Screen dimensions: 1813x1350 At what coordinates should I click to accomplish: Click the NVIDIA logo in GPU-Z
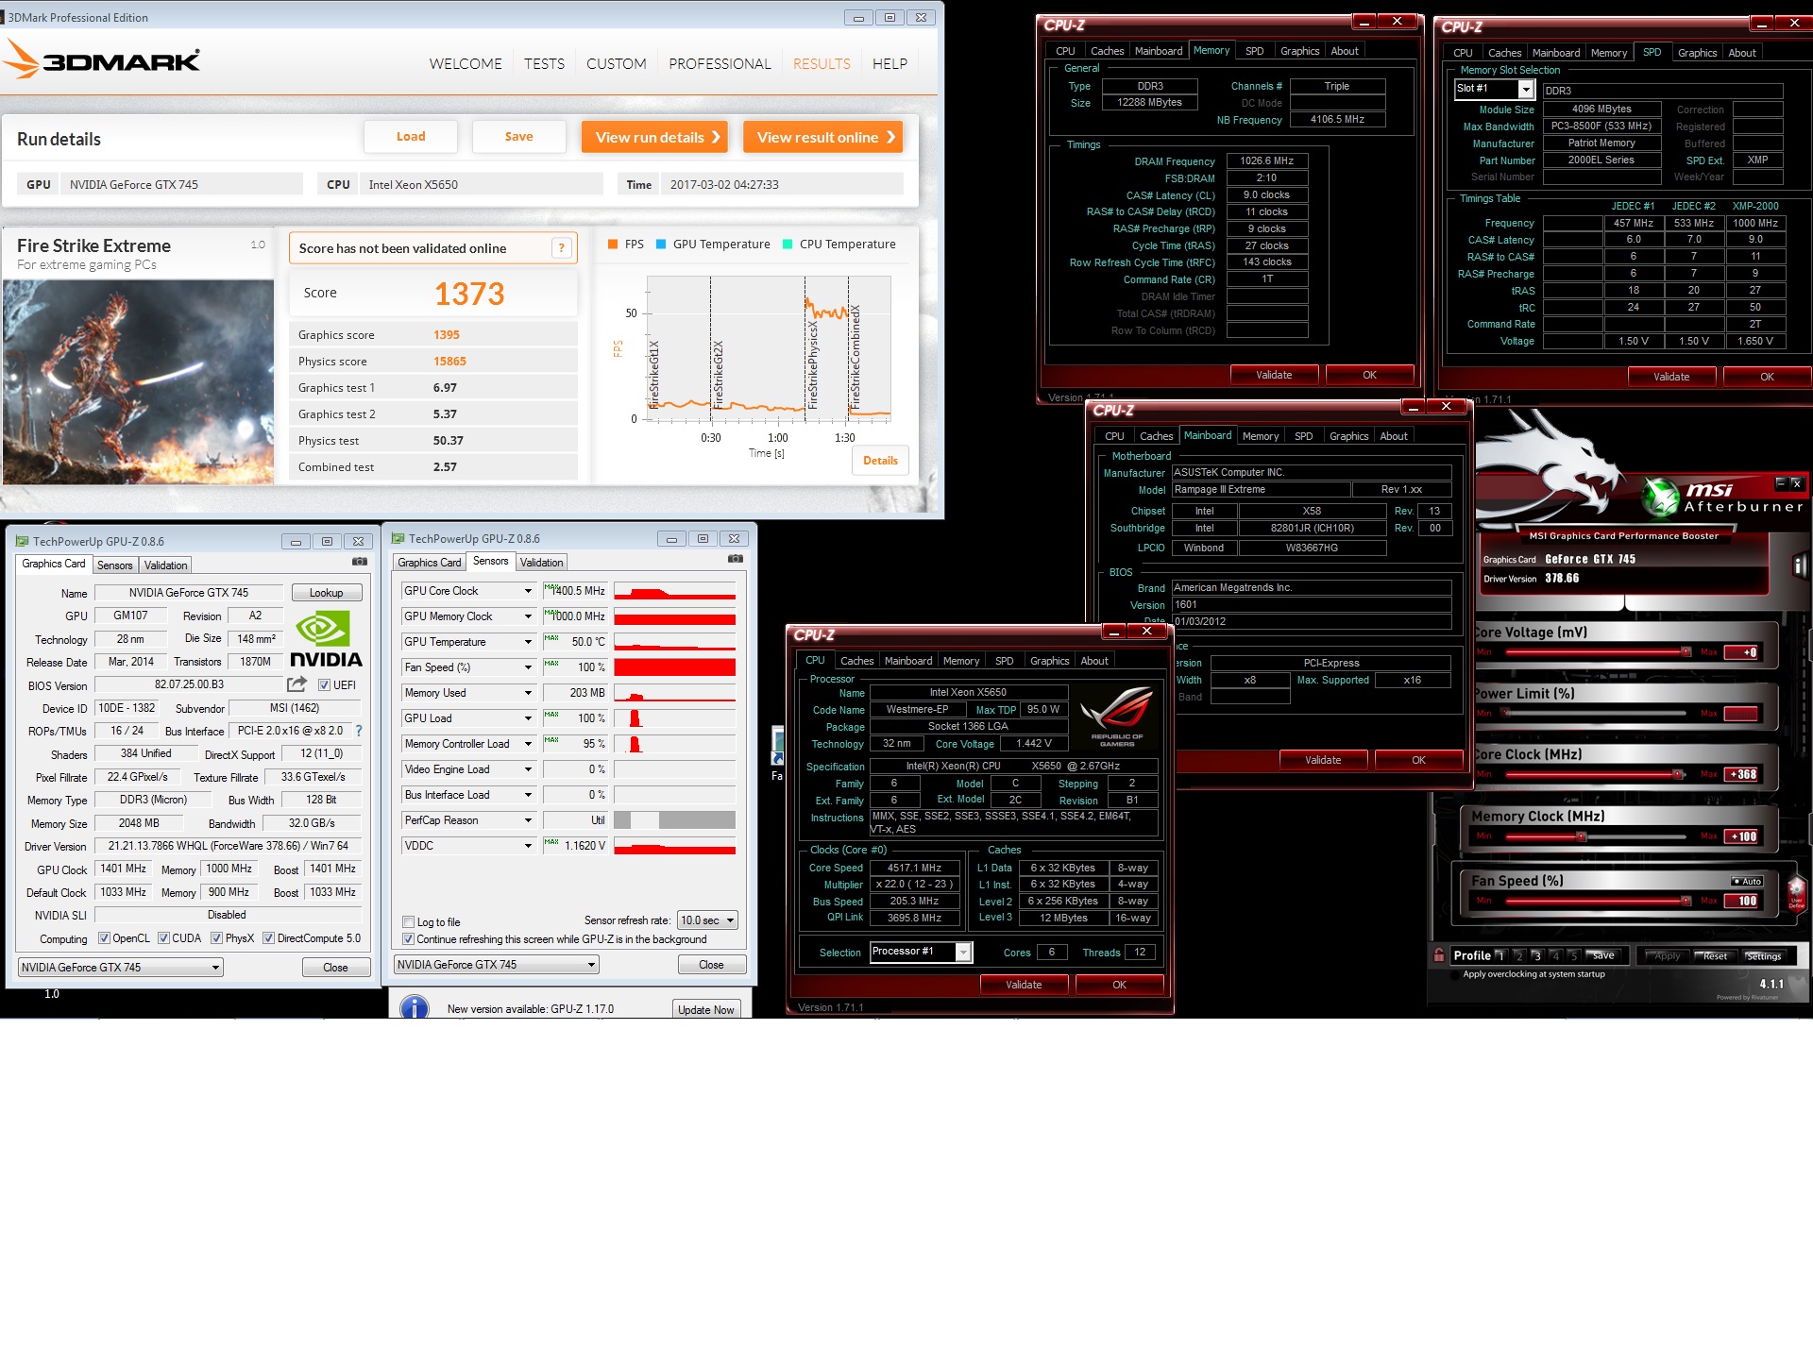pyautogui.click(x=326, y=638)
